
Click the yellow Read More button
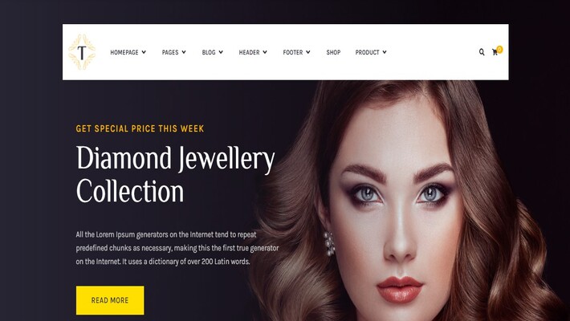[x=110, y=300]
